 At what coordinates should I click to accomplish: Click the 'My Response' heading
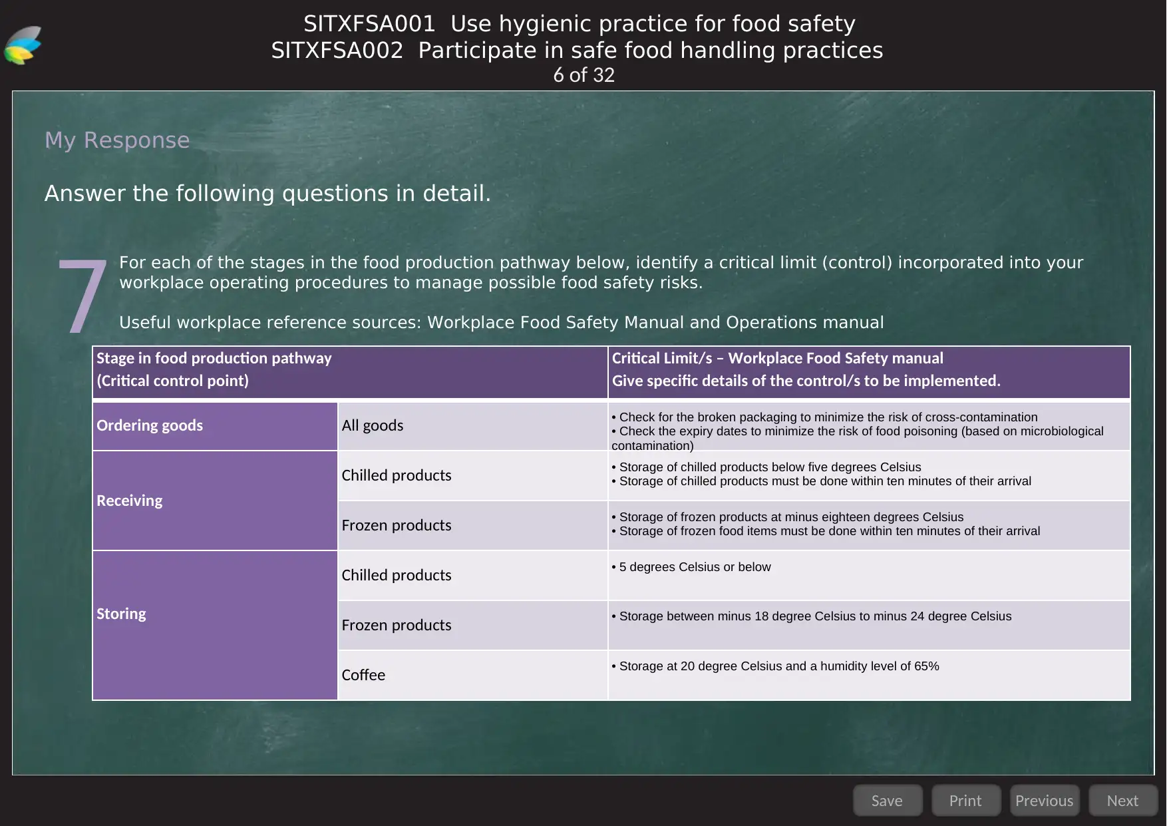tap(117, 140)
